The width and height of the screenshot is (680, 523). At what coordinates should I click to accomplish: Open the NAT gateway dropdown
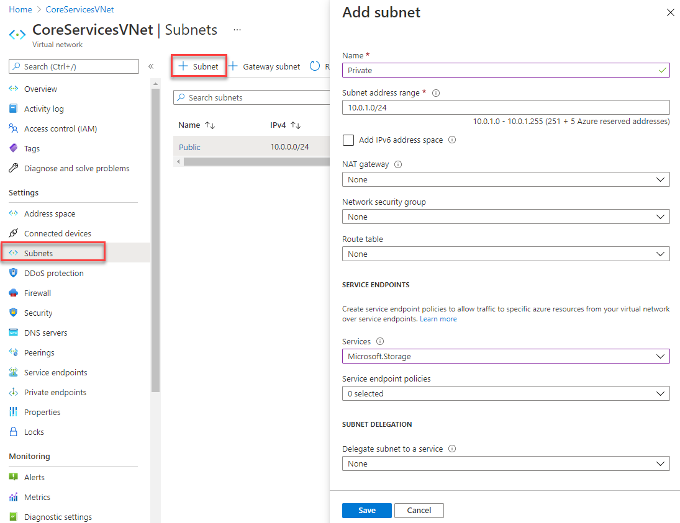[x=506, y=179]
